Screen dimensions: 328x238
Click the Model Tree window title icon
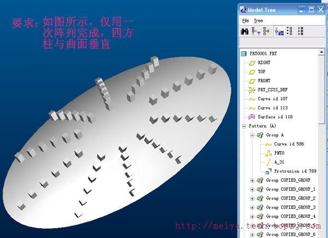pos(243,10)
